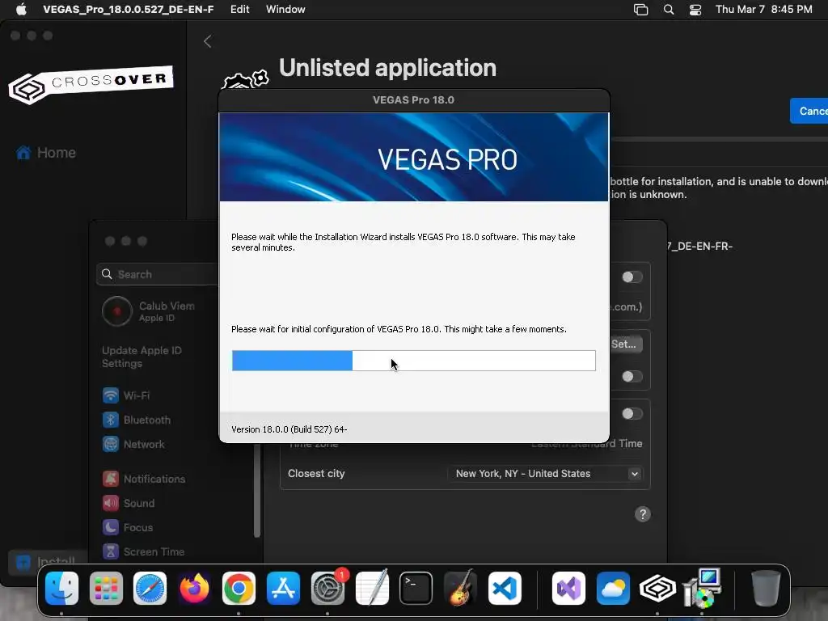
Task: Click the System Settings sidebar scrollbar
Action: (257, 491)
